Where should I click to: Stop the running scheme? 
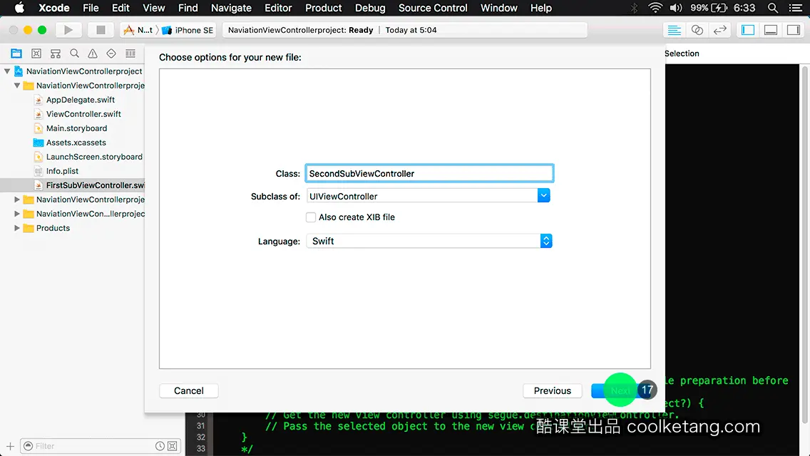(x=101, y=30)
